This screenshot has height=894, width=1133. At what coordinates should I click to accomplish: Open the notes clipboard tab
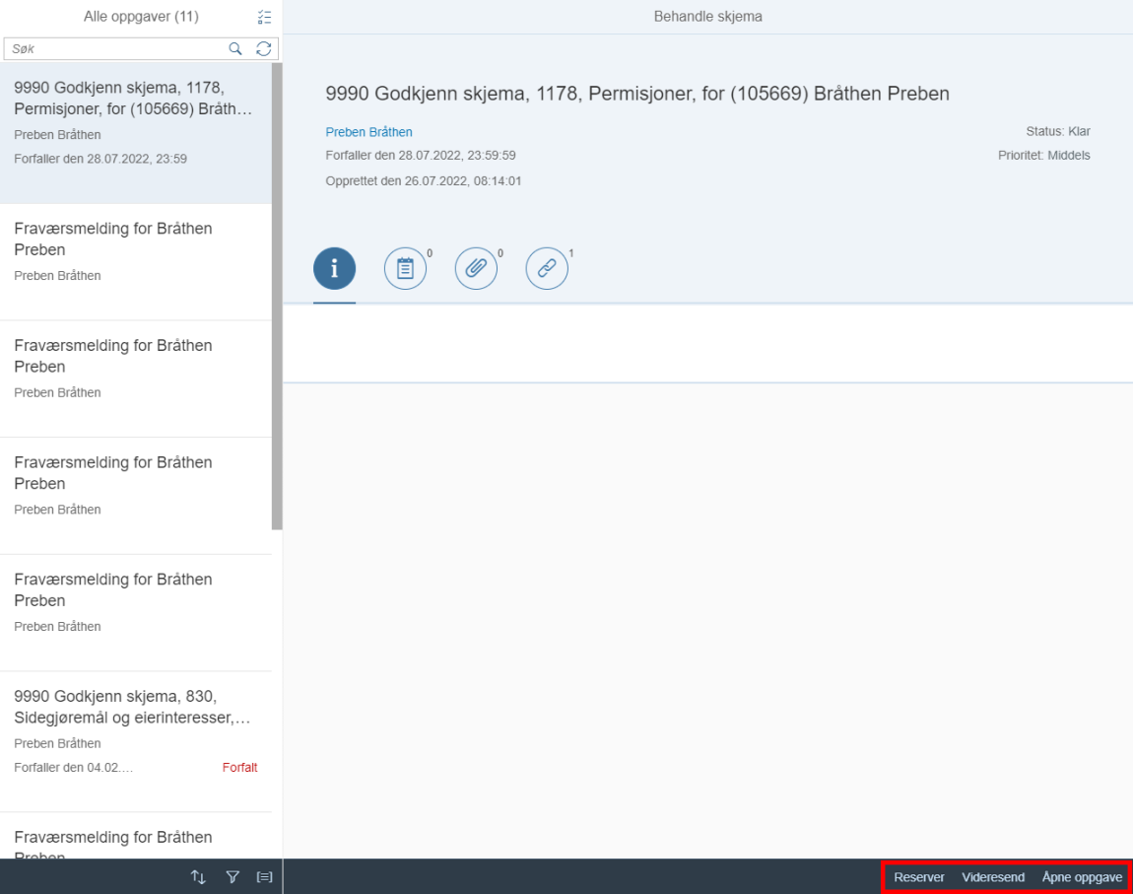[405, 268]
